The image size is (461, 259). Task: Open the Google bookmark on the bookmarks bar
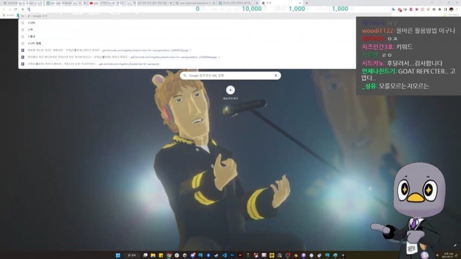(8, 15)
